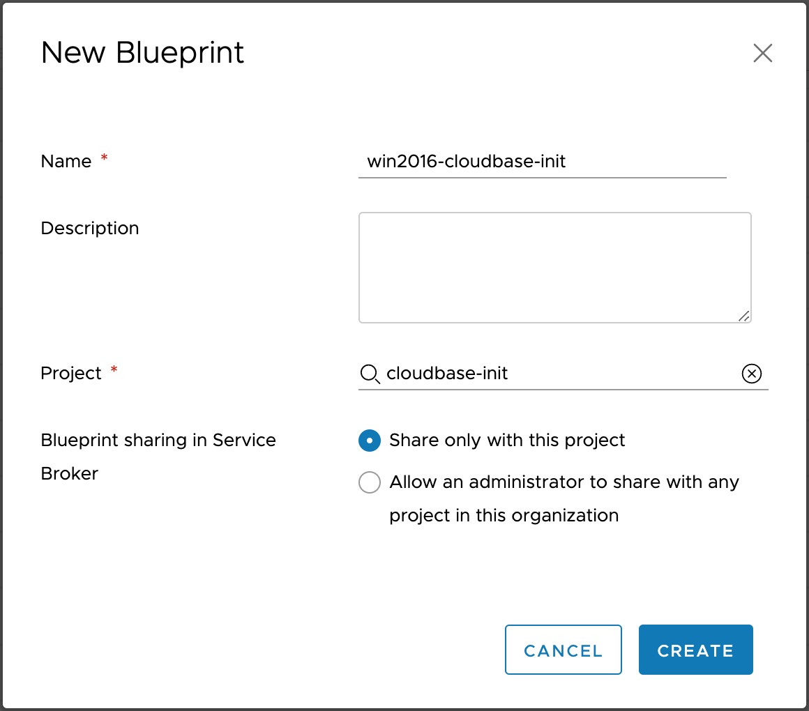Click Create to save the blueprint
The width and height of the screenshot is (809, 711).
pyautogui.click(x=695, y=650)
